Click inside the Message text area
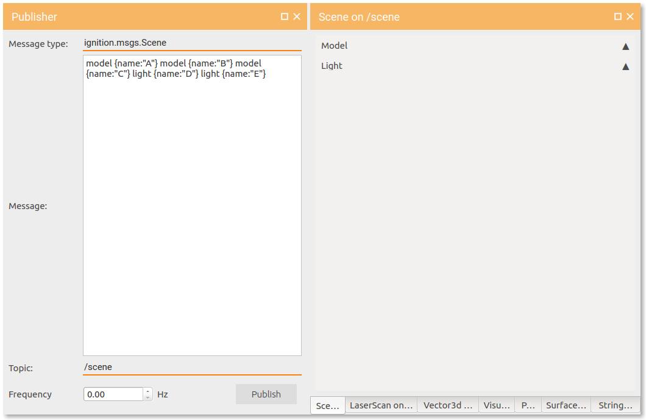The image size is (646, 420). point(192,204)
